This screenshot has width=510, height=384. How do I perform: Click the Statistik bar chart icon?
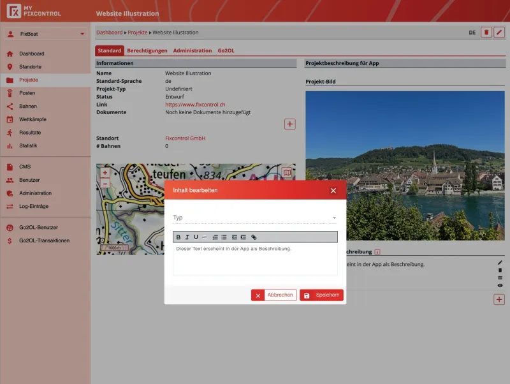click(x=10, y=146)
